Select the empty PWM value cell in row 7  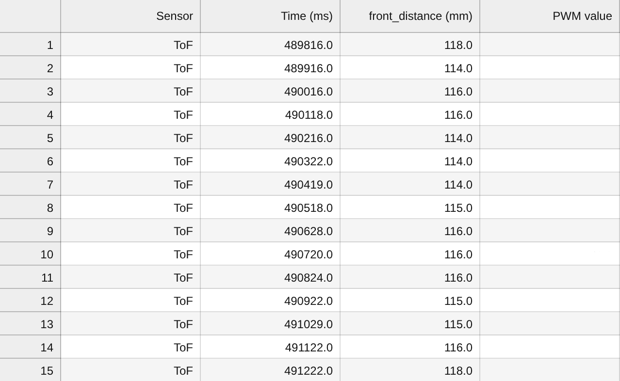click(549, 185)
